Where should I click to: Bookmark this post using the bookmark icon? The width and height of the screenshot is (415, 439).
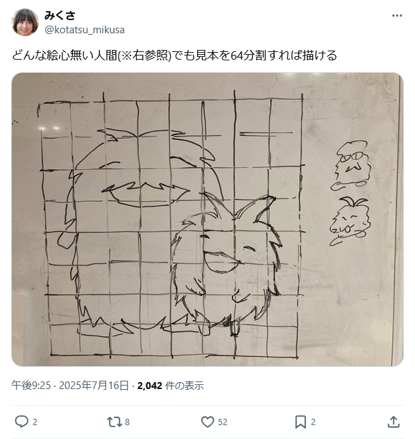pyautogui.click(x=300, y=422)
